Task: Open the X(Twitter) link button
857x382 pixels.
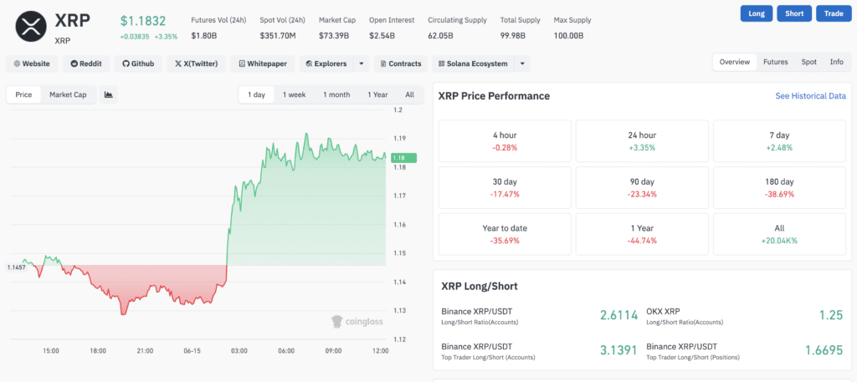Action: [196, 64]
